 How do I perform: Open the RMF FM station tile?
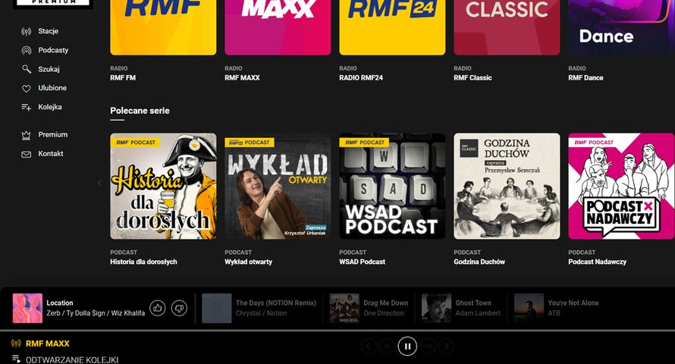click(x=163, y=27)
